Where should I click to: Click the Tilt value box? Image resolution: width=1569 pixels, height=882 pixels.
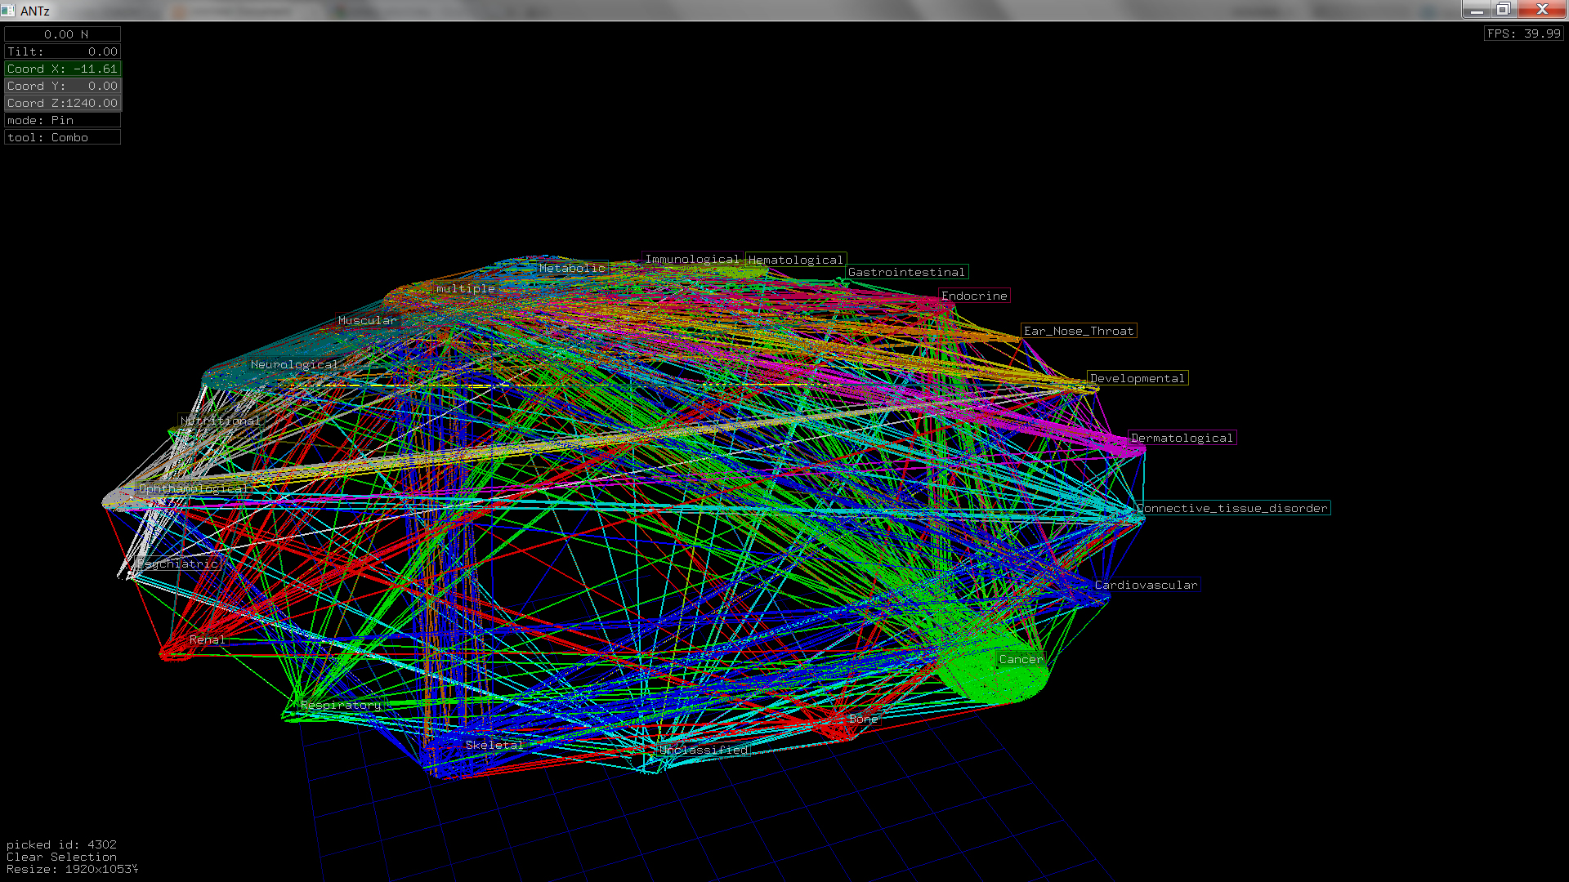(62, 51)
